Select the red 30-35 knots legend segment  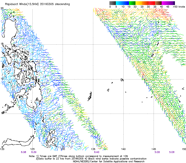pyautogui.click(x=152, y=3)
